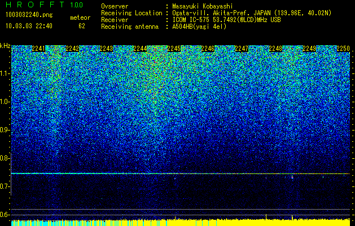This screenshot has width=355, height=226.
Task: Click the 2247 time marker
Action: pyautogui.click(x=242, y=49)
